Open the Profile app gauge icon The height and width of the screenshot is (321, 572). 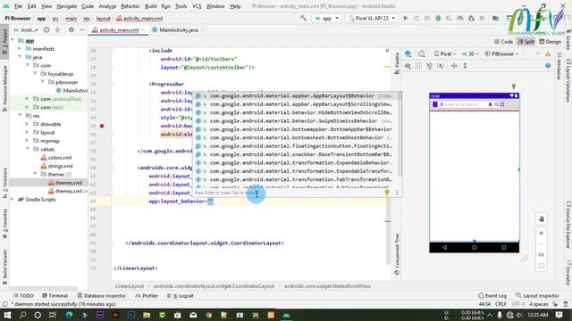click(x=460, y=18)
